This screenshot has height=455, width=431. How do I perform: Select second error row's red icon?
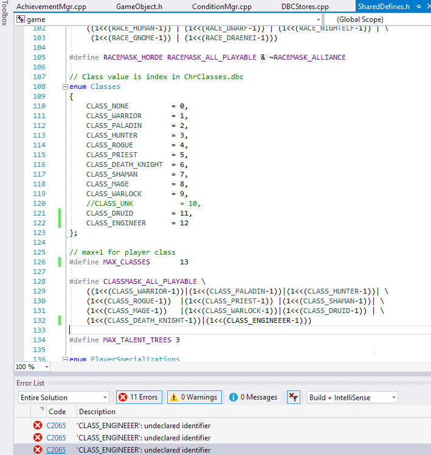click(x=37, y=437)
